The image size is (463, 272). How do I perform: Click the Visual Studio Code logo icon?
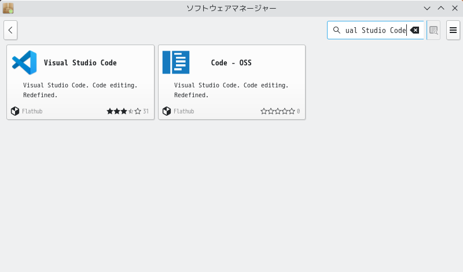coord(24,63)
